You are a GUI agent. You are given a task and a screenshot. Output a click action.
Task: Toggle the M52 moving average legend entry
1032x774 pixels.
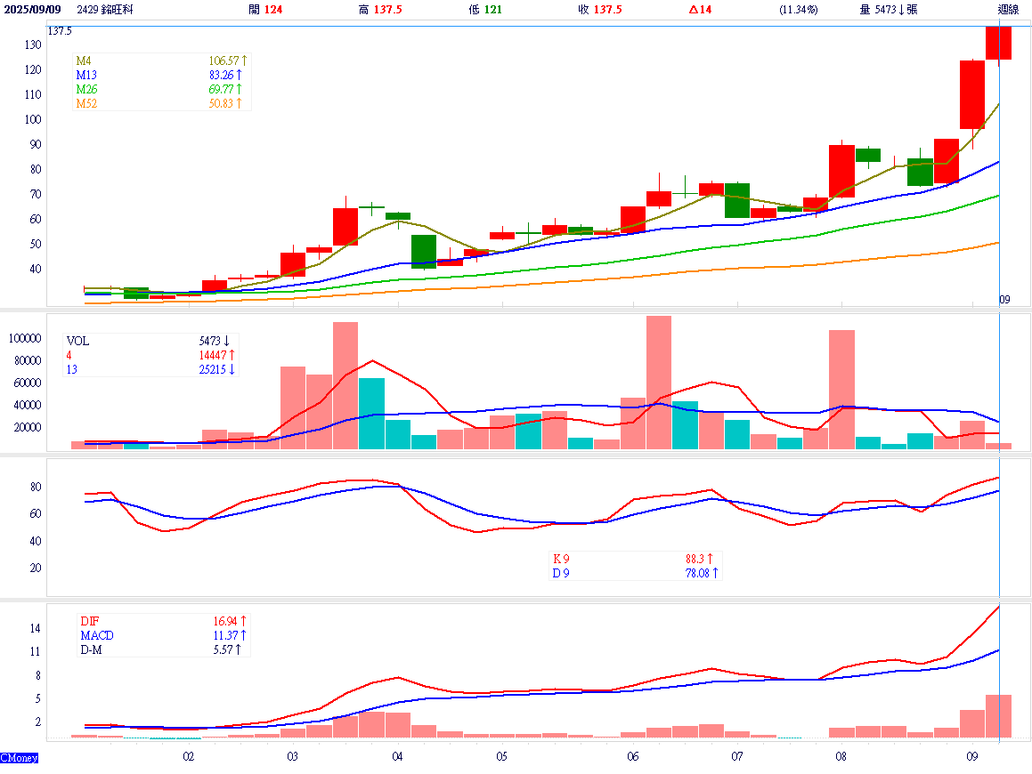[87, 104]
